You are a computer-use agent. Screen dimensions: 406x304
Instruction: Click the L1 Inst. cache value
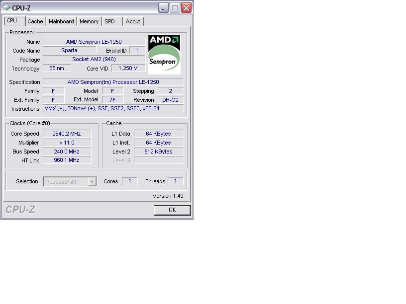[x=158, y=143]
